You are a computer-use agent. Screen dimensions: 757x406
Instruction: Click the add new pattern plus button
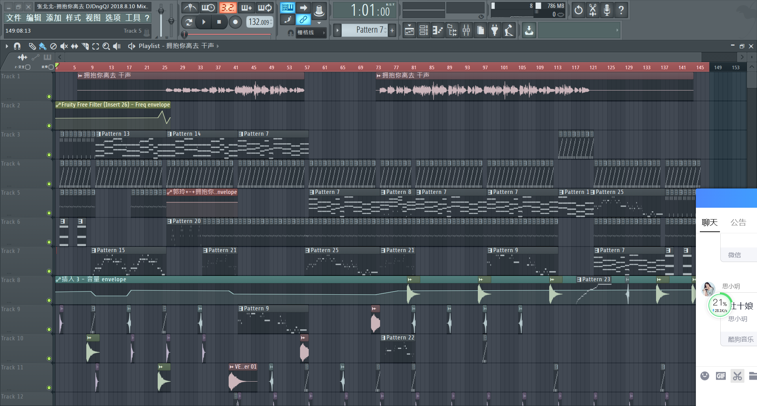pyautogui.click(x=392, y=30)
